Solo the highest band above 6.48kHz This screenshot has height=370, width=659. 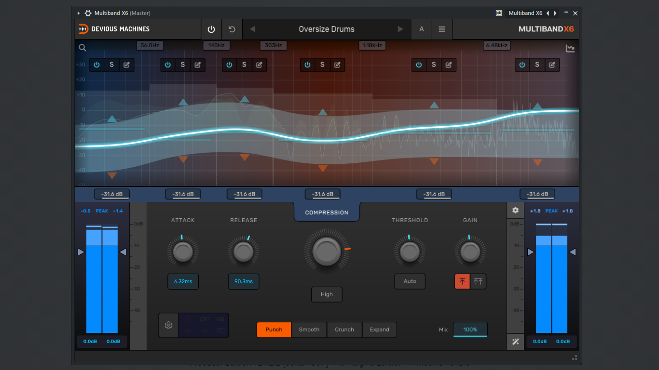click(x=537, y=65)
